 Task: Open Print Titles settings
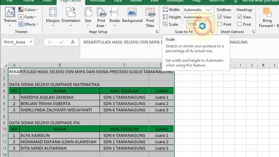pyautogui.click(x=150, y=17)
